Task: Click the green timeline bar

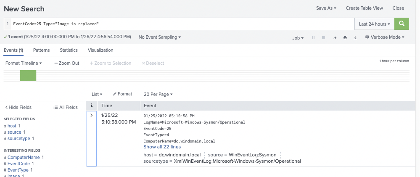Action: point(28,76)
